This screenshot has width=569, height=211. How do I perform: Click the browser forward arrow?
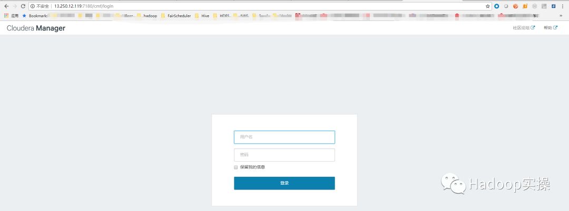pyautogui.click(x=15, y=6)
